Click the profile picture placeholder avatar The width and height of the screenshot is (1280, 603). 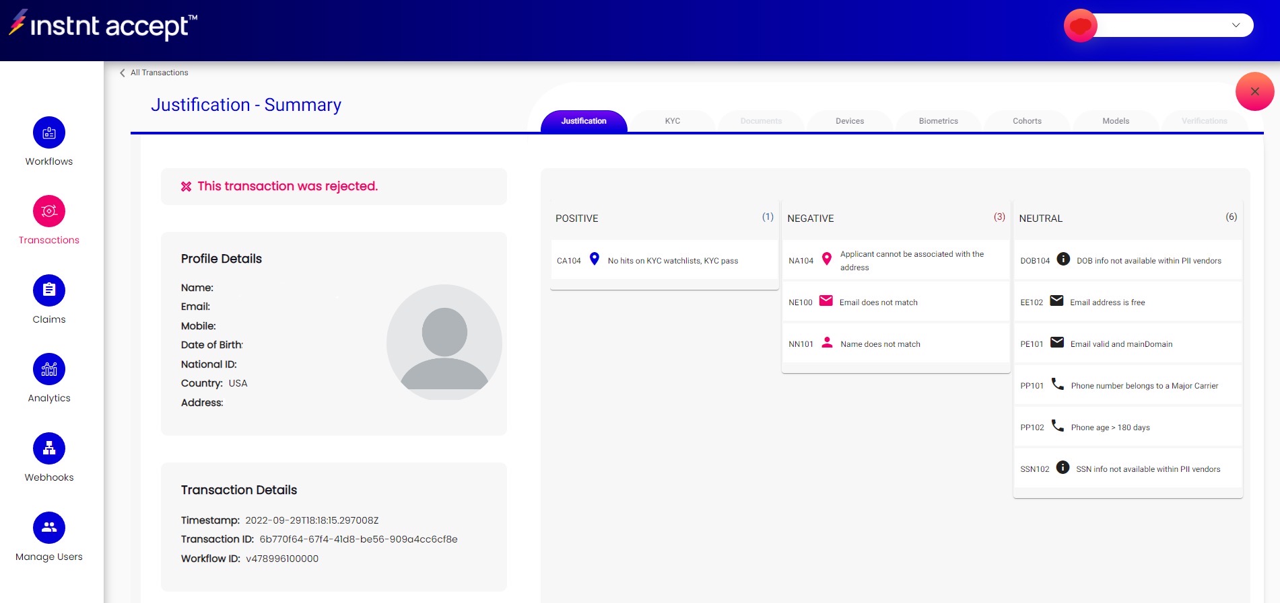point(444,342)
